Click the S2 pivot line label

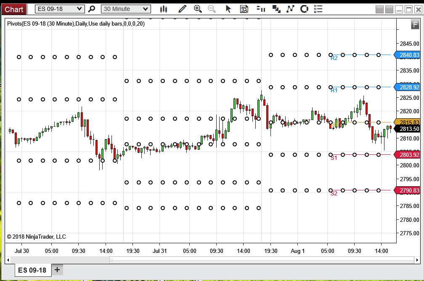point(334,194)
